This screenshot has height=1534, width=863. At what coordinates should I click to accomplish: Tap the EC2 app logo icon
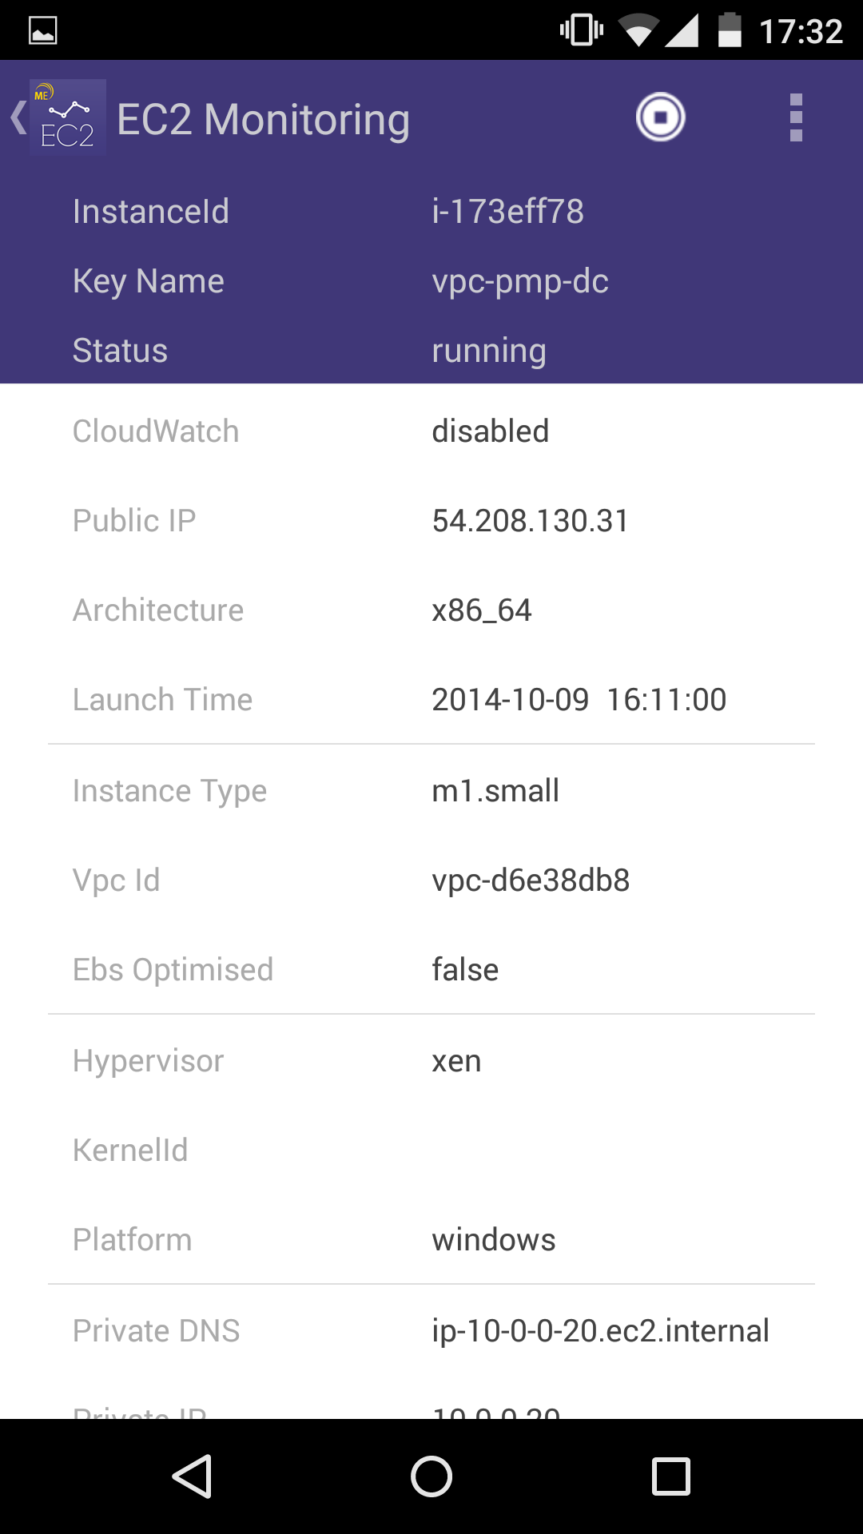click(x=67, y=117)
